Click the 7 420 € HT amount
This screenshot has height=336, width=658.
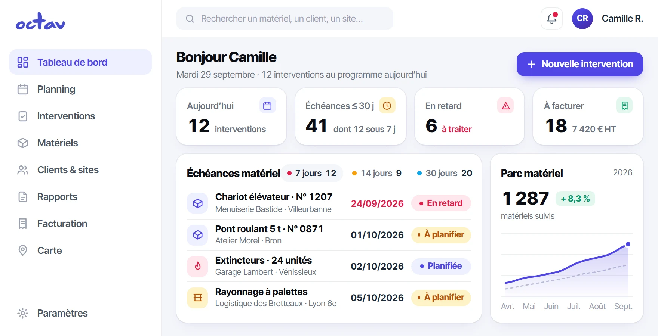tap(594, 129)
